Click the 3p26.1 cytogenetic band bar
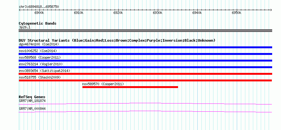Image resolution: width=281 pixels, height=130 pixels. point(145,31)
